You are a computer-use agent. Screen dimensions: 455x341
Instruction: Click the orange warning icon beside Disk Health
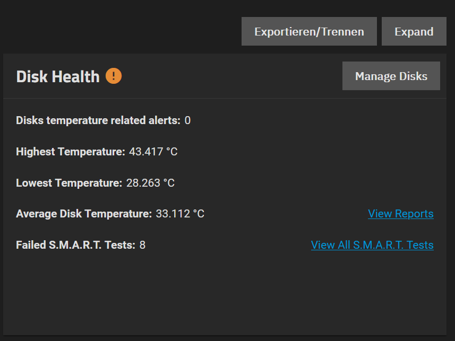[x=114, y=76]
